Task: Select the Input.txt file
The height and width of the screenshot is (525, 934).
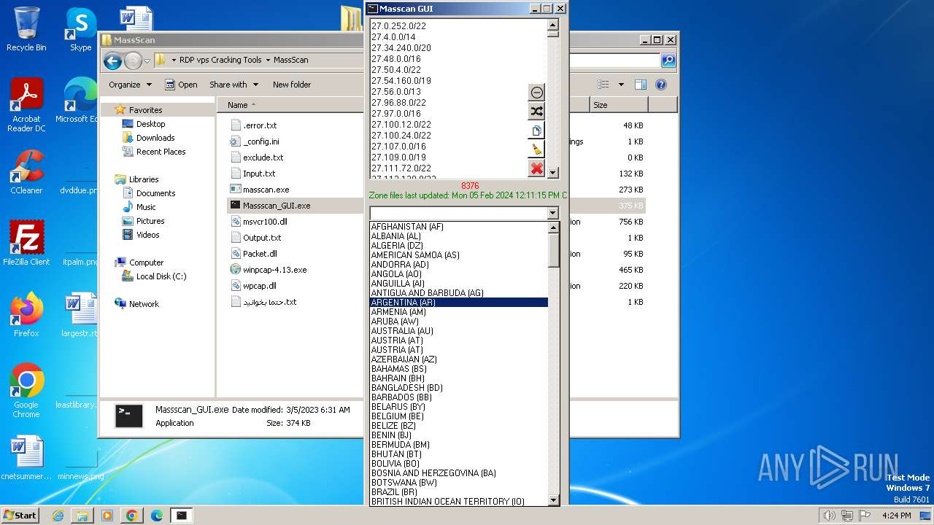Action: tap(259, 174)
